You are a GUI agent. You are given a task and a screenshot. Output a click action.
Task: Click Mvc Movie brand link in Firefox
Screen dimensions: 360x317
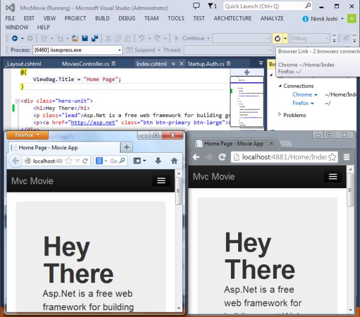[32, 181]
